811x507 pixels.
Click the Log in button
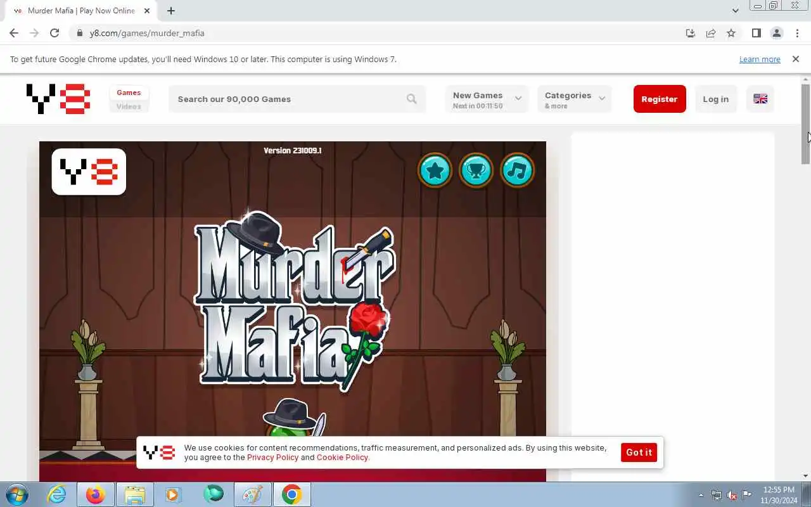click(716, 99)
